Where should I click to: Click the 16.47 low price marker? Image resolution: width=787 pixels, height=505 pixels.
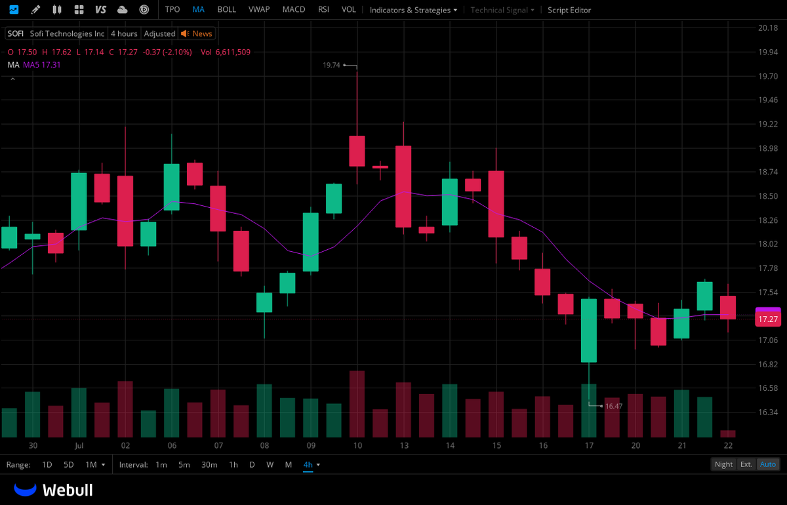pyautogui.click(x=614, y=407)
